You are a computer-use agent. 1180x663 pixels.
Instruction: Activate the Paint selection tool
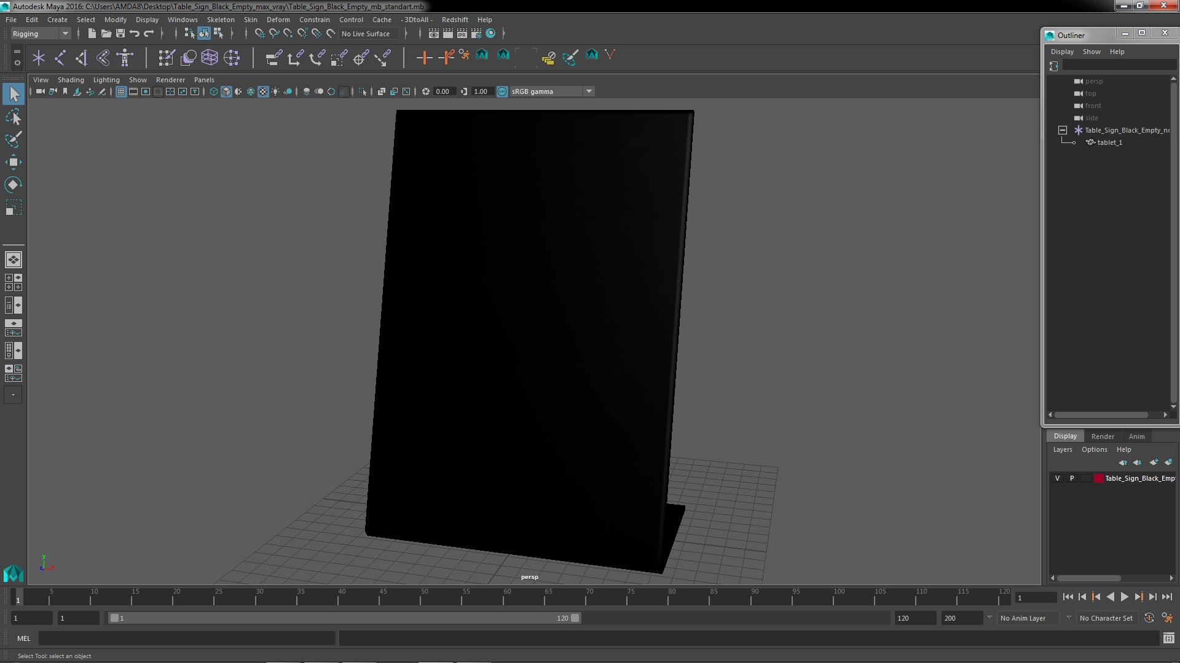[14, 139]
